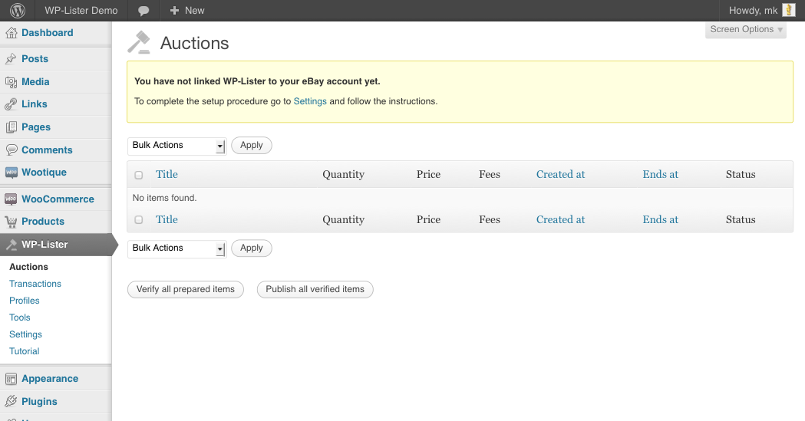This screenshot has height=421, width=805.
Task: Open the Plugins menu item
Action: point(40,402)
